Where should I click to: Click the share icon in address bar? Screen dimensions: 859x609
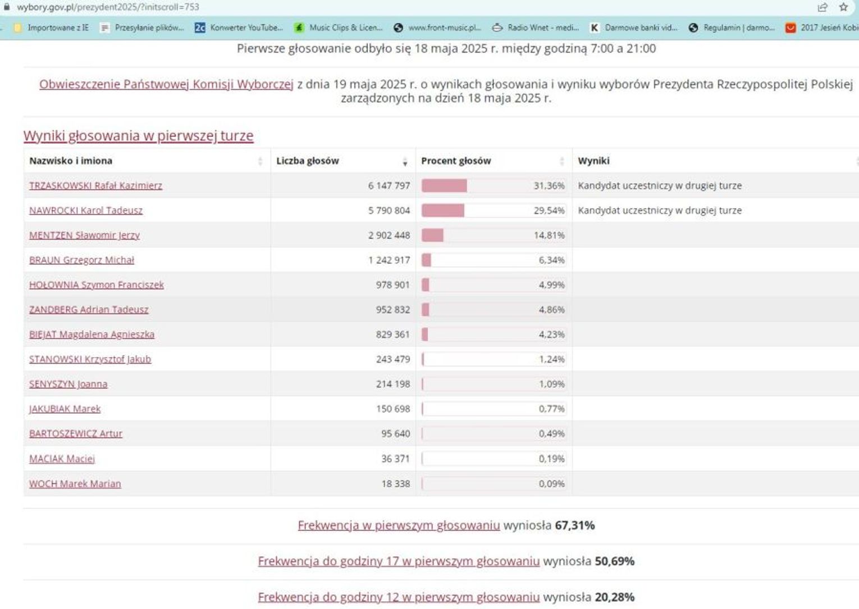click(823, 7)
